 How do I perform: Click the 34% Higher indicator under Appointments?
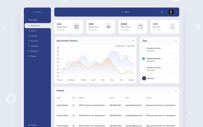tap(61, 30)
